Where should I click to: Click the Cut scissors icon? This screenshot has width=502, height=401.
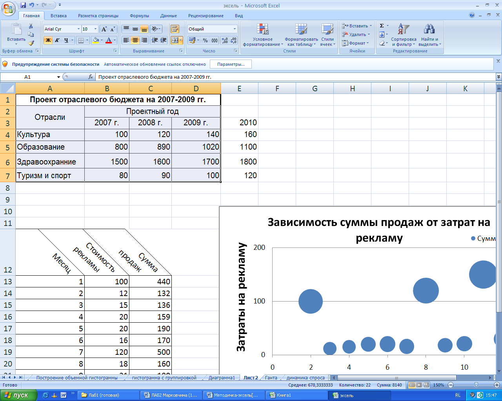(31, 26)
